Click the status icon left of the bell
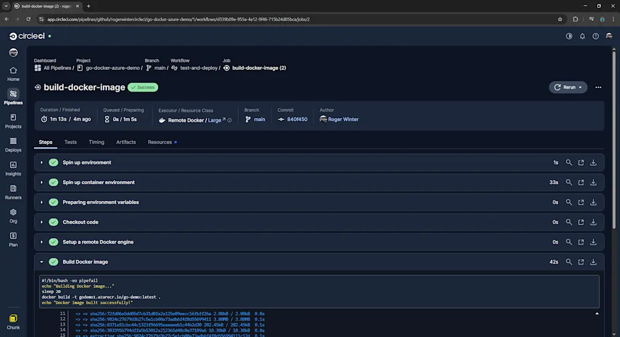 click(569, 36)
